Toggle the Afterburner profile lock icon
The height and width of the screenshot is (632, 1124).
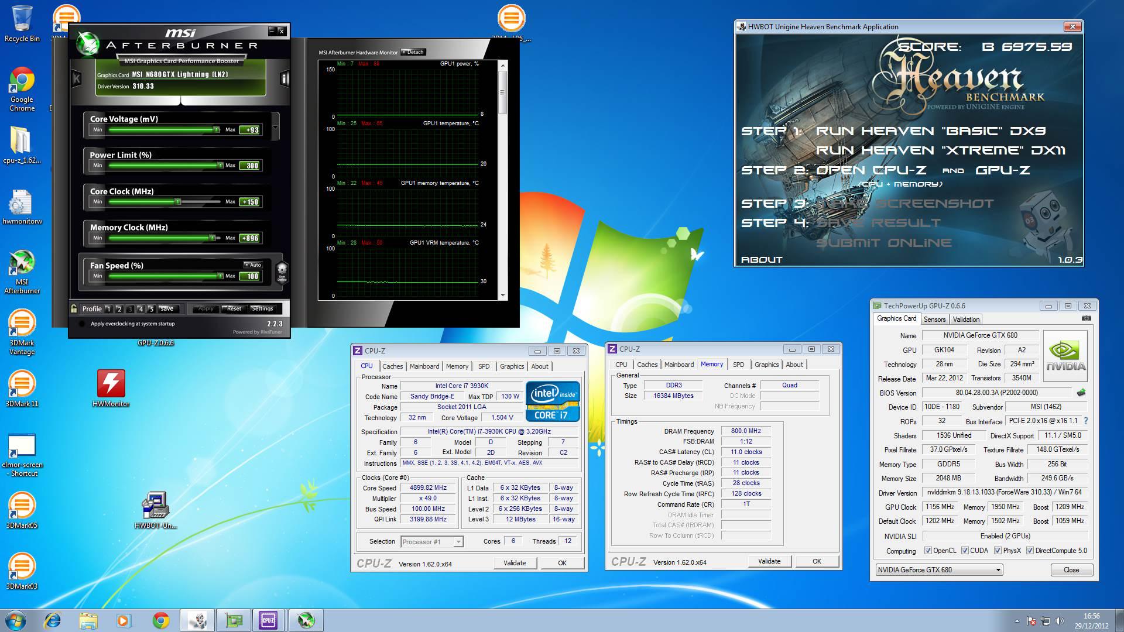point(74,308)
